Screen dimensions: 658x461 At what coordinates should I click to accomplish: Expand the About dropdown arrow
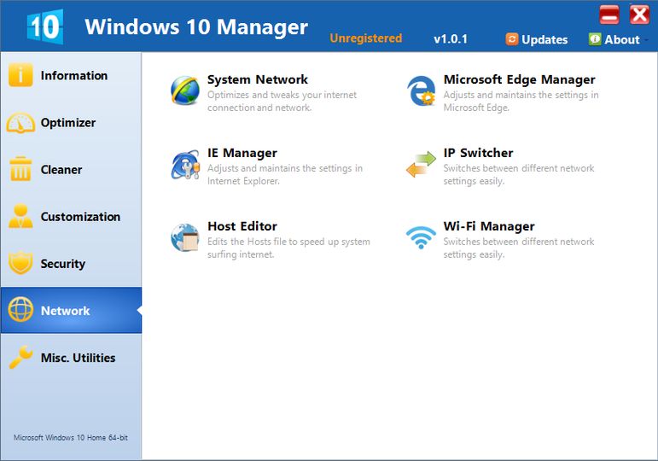[x=647, y=40]
